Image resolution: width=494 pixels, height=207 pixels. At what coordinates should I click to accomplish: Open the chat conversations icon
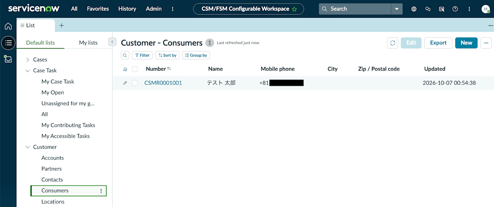[x=428, y=9]
